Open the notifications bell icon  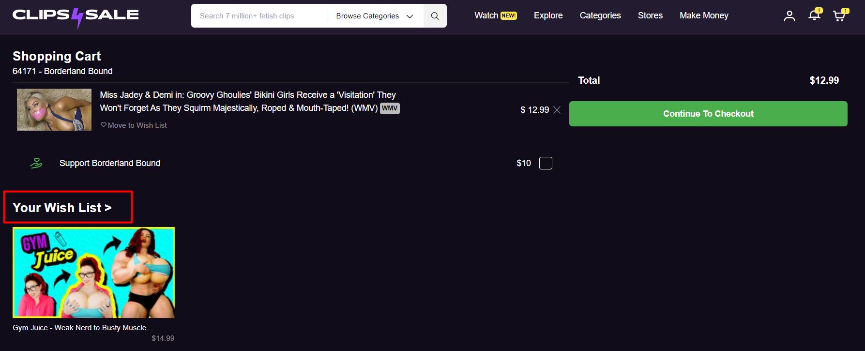815,15
